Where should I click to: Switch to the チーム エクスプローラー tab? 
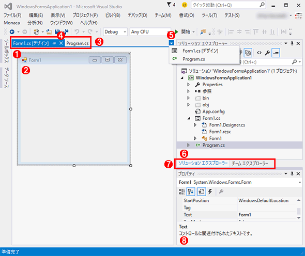(250, 163)
